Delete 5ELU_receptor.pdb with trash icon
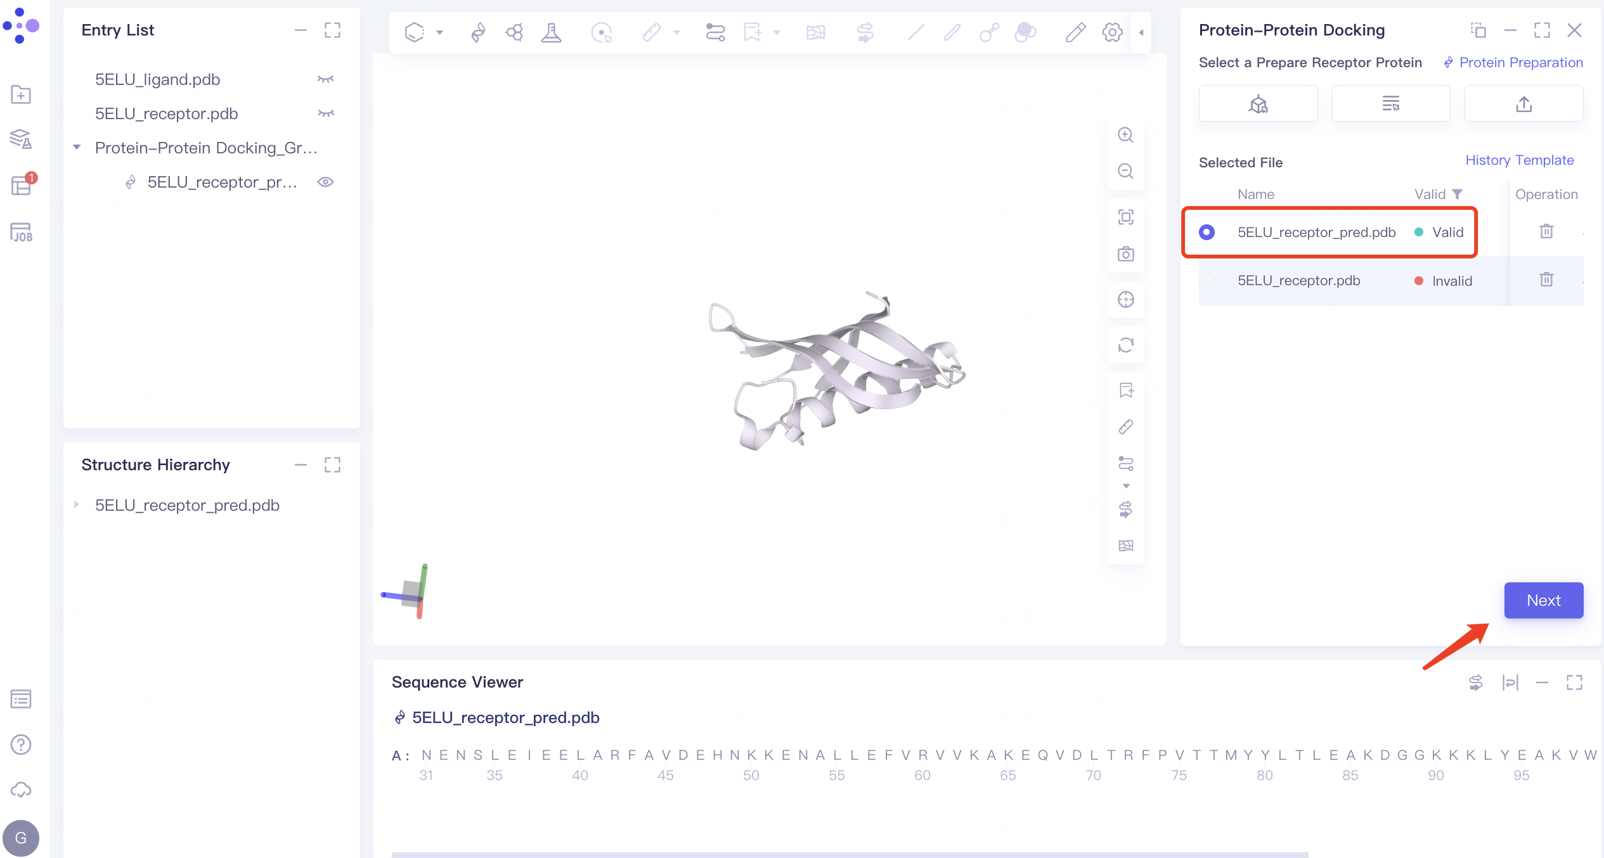Viewport: 1604px width, 858px height. tap(1546, 279)
